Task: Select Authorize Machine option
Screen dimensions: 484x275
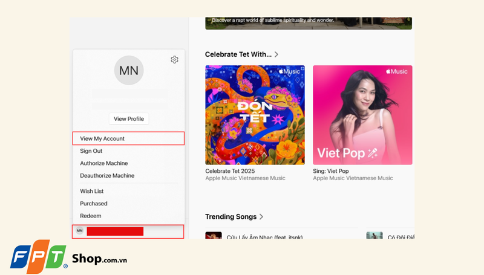Action: pos(103,163)
